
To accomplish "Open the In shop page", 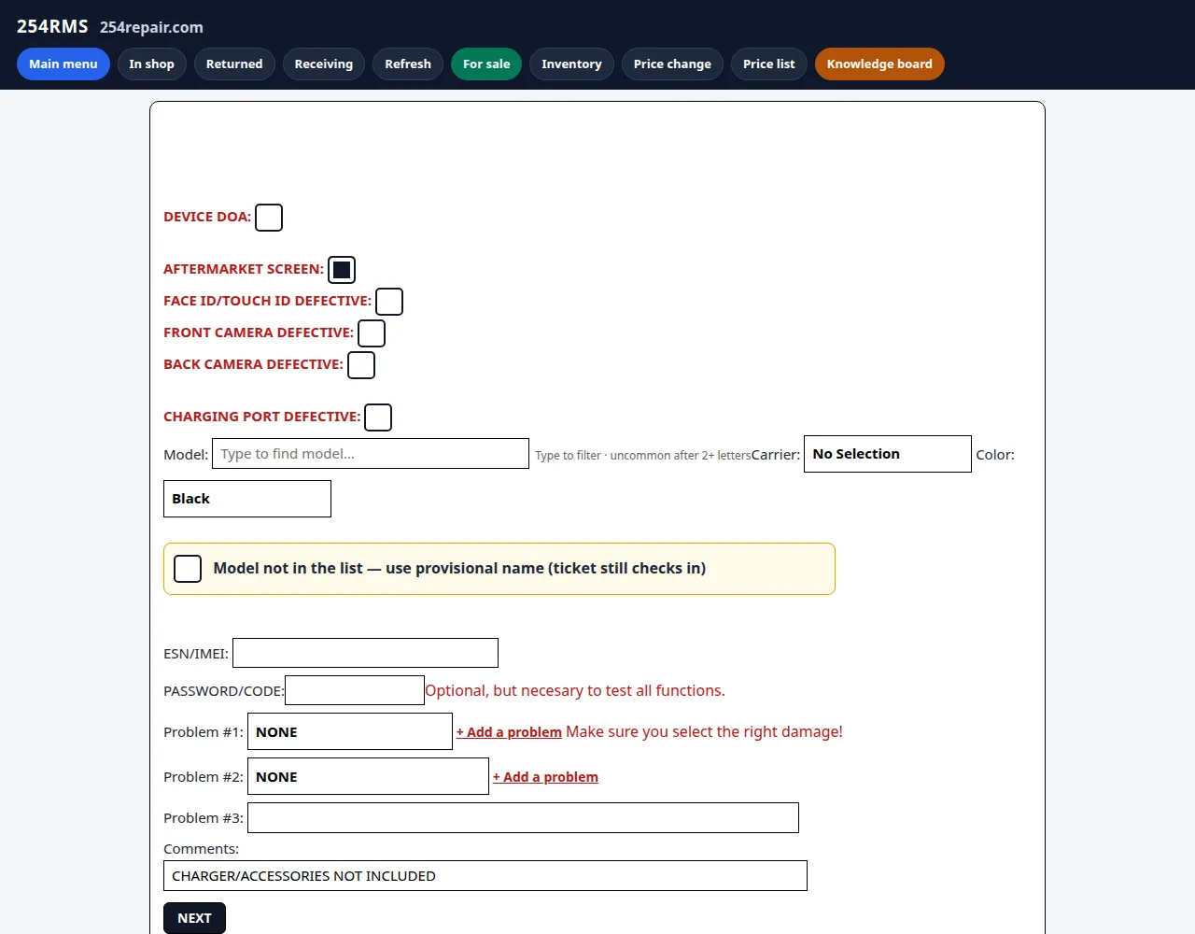I will tap(151, 64).
